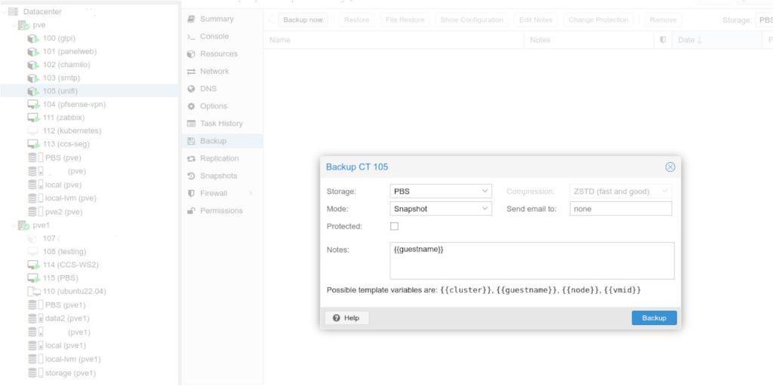Click the Help button in dialog

[346, 318]
